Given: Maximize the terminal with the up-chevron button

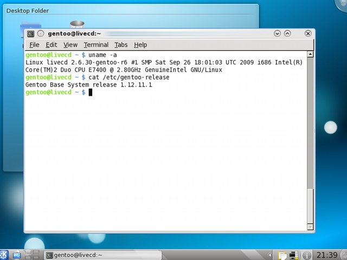Looking at the screenshot, I should (x=287, y=34).
